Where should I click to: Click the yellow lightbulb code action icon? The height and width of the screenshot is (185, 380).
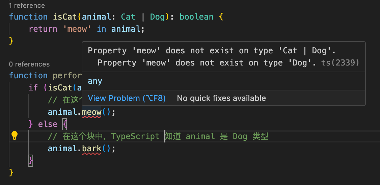pos(14,136)
